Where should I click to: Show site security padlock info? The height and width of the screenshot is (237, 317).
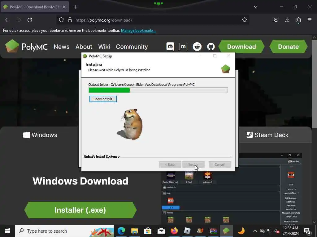(70, 20)
